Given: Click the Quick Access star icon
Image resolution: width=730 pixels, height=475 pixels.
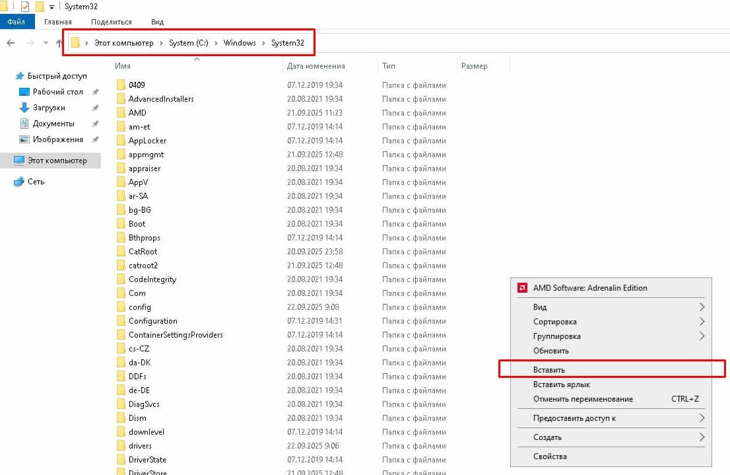Looking at the screenshot, I should [x=20, y=76].
